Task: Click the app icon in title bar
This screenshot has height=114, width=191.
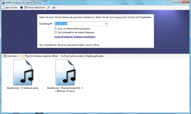Action: pyautogui.click(x=3, y=2)
